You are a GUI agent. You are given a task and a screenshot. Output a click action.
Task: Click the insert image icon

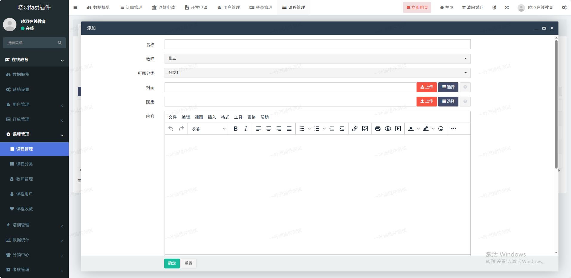point(365,129)
